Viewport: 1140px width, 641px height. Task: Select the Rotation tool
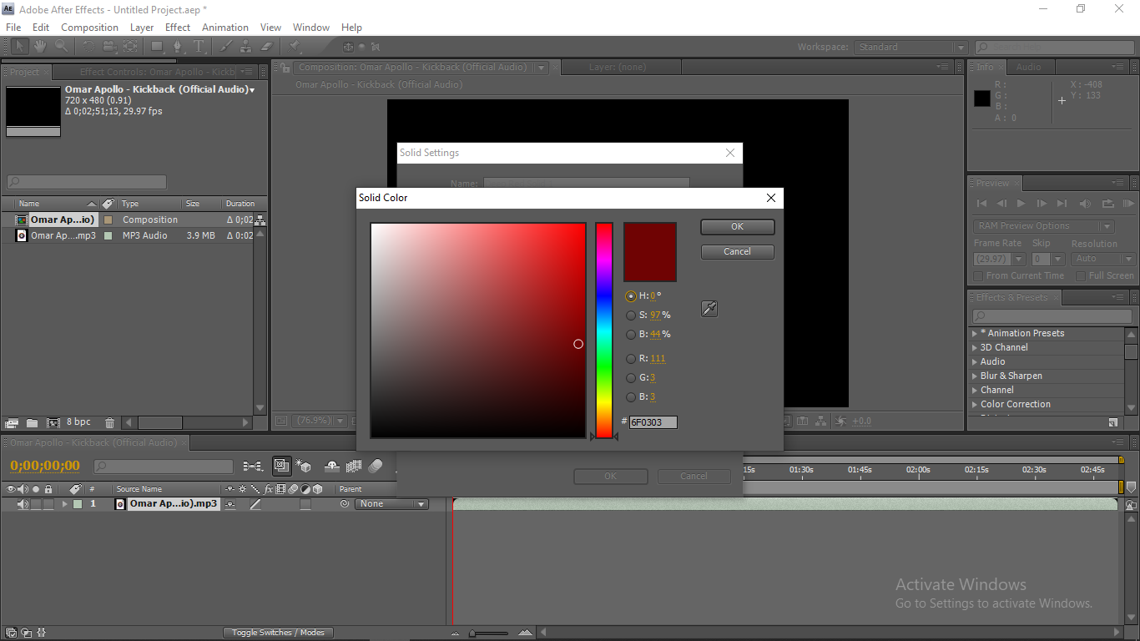pyautogui.click(x=88, y=47)
